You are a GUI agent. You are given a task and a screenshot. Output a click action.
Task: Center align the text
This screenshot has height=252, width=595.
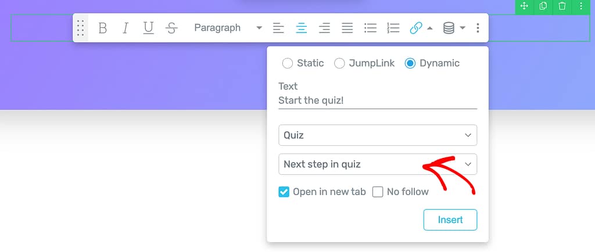301,28
